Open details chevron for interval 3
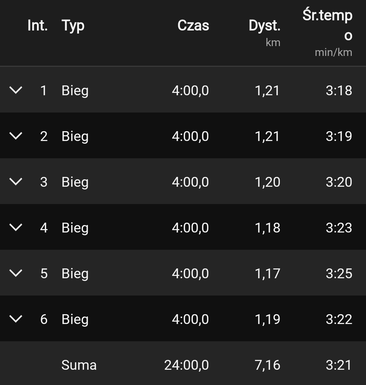 (x=16, y=182)
